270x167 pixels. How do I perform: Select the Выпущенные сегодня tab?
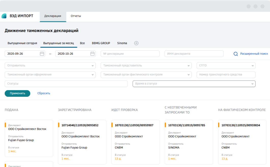[22, 43]
